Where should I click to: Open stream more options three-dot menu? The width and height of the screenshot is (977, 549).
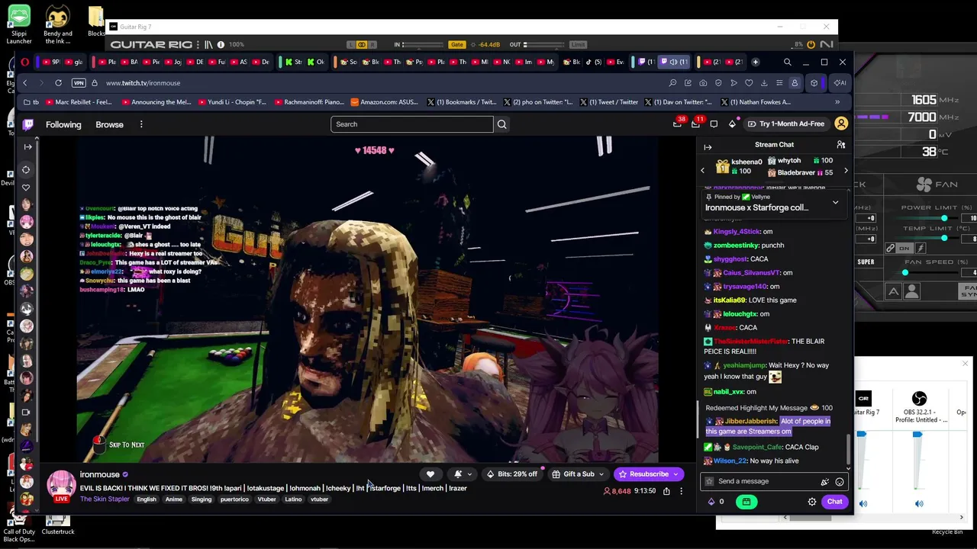[x=682, y=491]
